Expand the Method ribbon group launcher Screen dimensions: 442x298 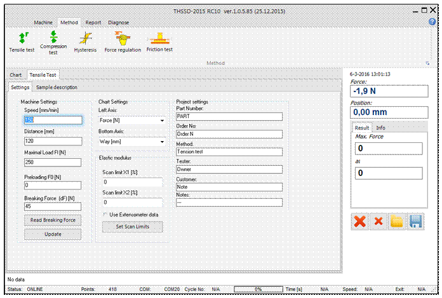pos(427,64)
